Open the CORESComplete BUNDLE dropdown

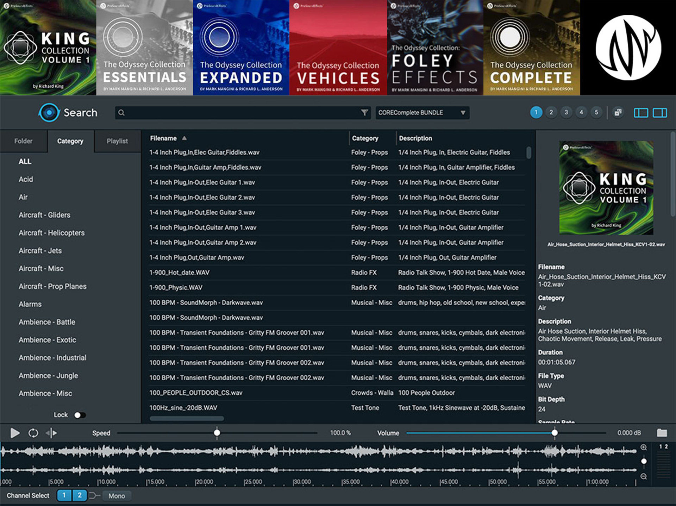(422, 113)
